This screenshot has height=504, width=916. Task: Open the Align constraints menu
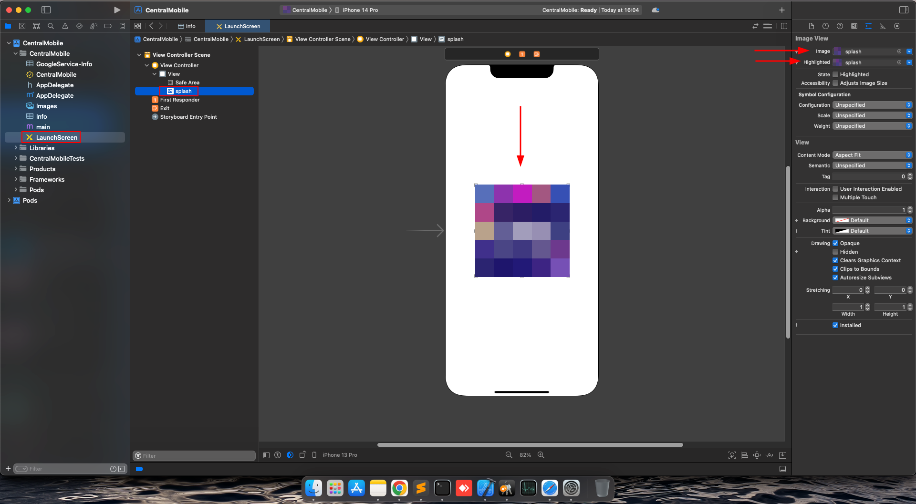[744, 455]
